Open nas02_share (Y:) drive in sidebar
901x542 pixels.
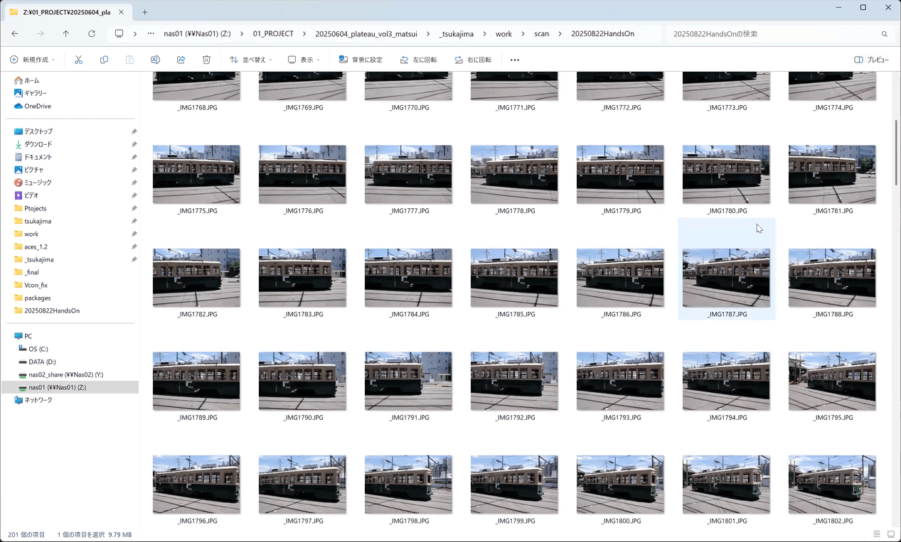[65, 374]
